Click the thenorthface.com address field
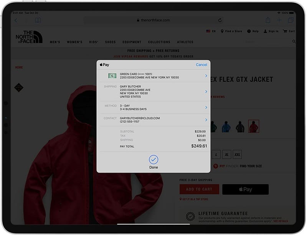307x236 pixels. click(153, 20)
